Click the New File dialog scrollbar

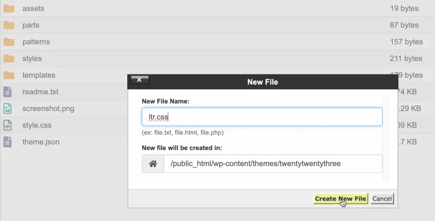click(x=387, y=139)
